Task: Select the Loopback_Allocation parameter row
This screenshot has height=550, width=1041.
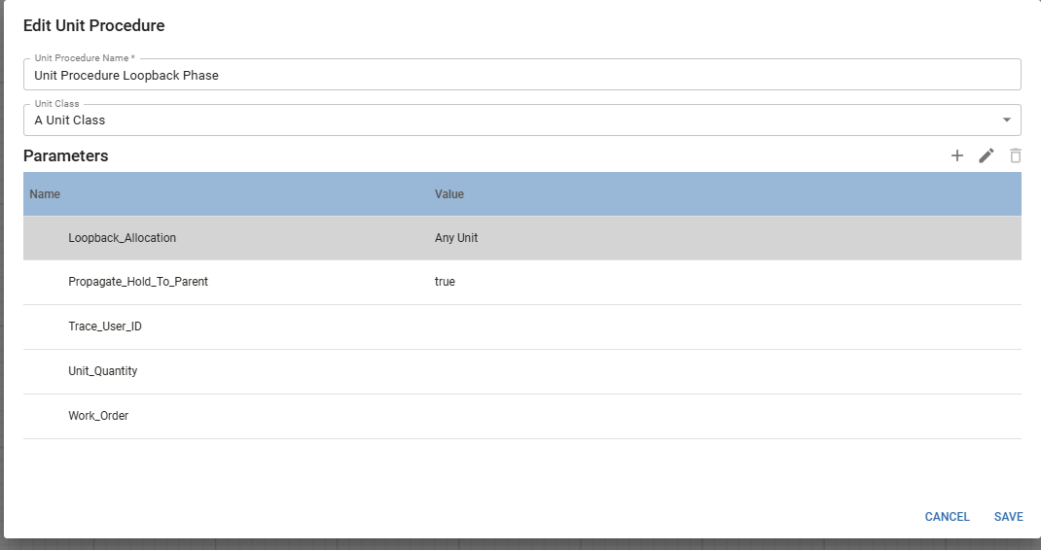Action: point(123,238)
